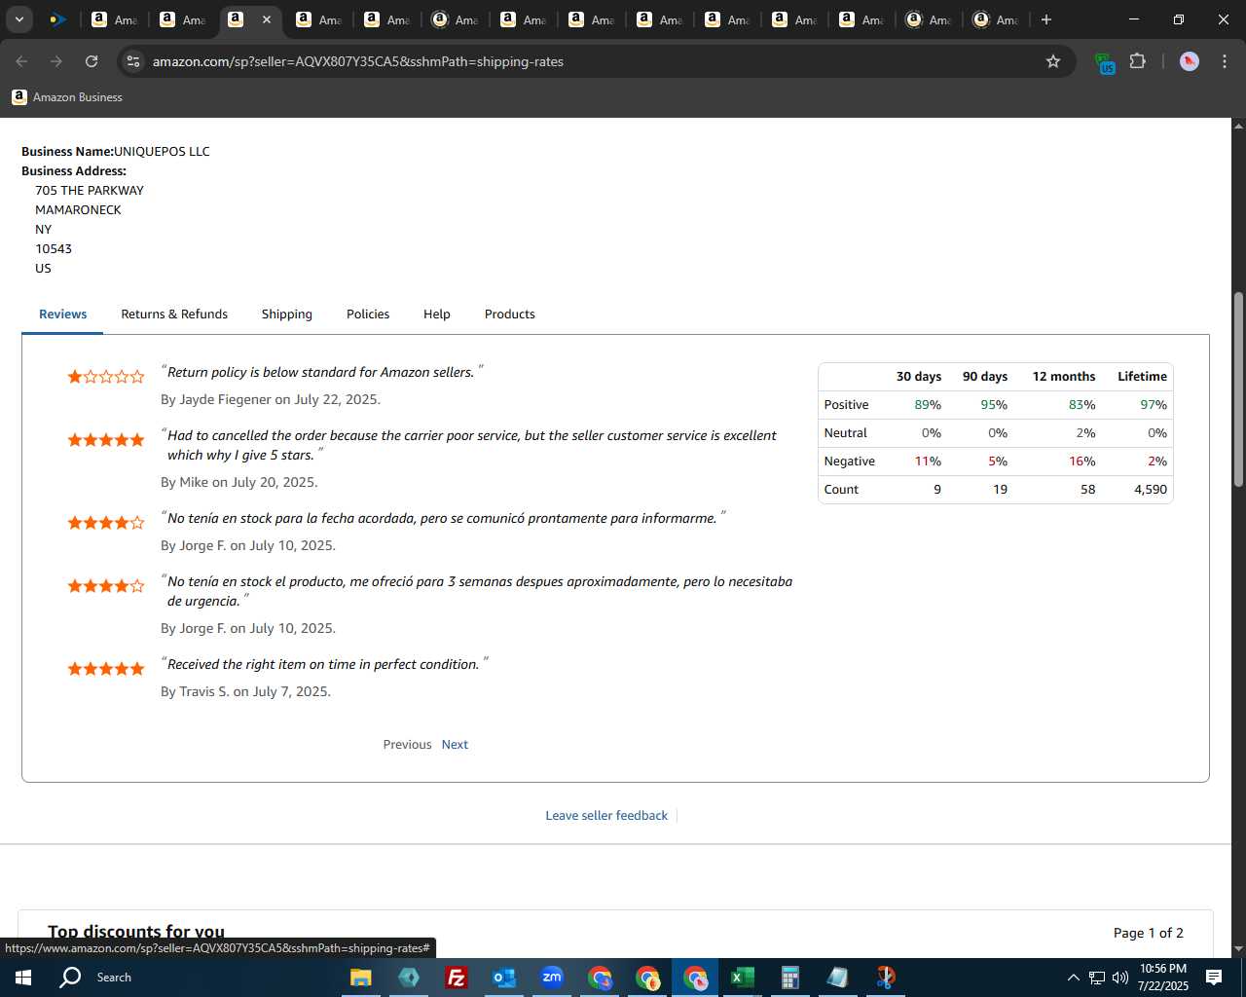The image size is (1246, 997).
Task: Click the taskbar Search box
Action: point(114,978)
